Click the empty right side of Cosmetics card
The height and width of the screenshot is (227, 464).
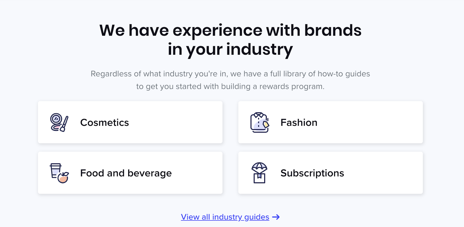click(x=180, y=122)
